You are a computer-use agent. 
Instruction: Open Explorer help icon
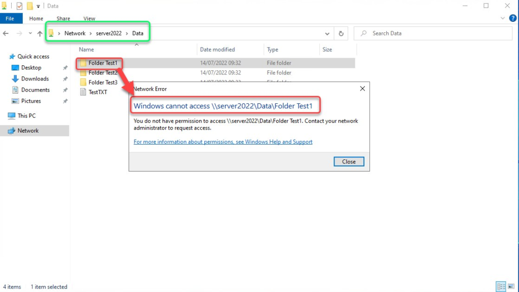pos(513,18)
